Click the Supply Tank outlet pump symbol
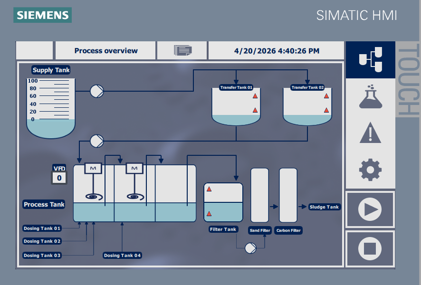 [x=97, y=91]
